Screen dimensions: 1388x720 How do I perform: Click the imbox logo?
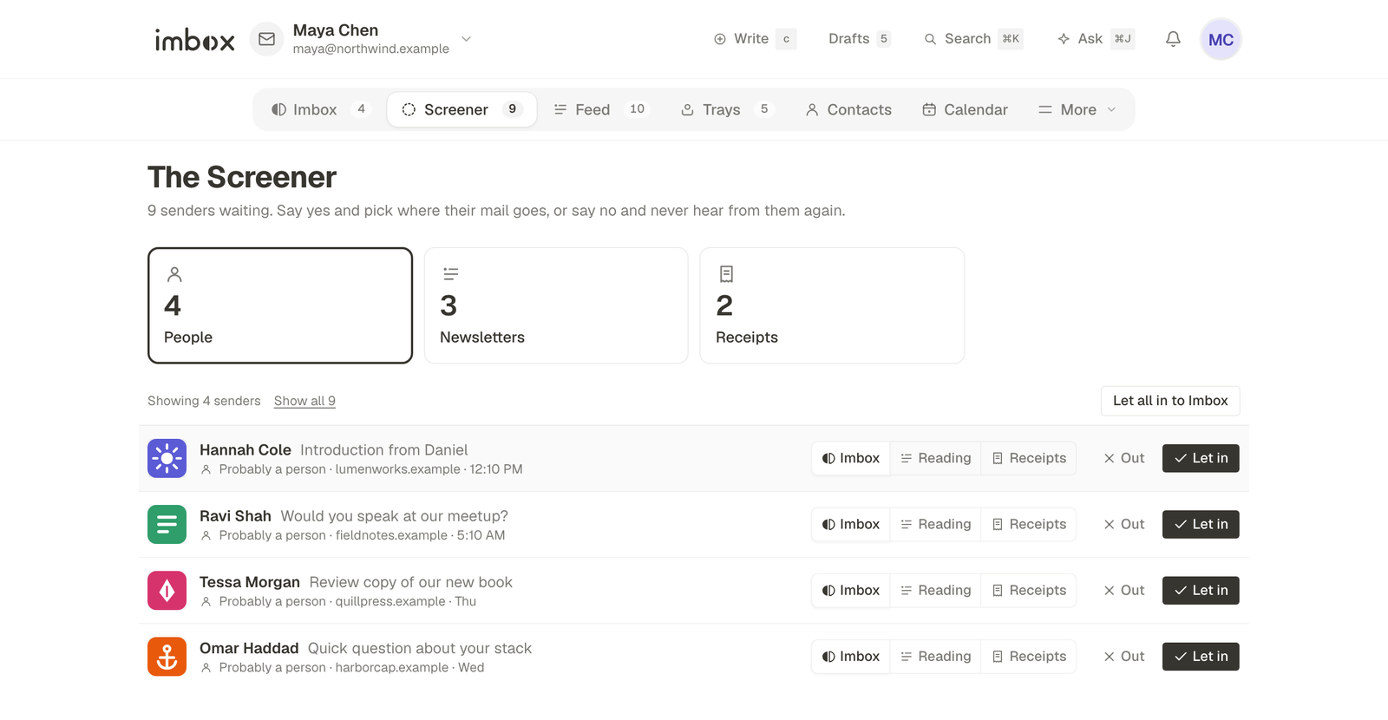pyautogui.click(x=194, y=39)
